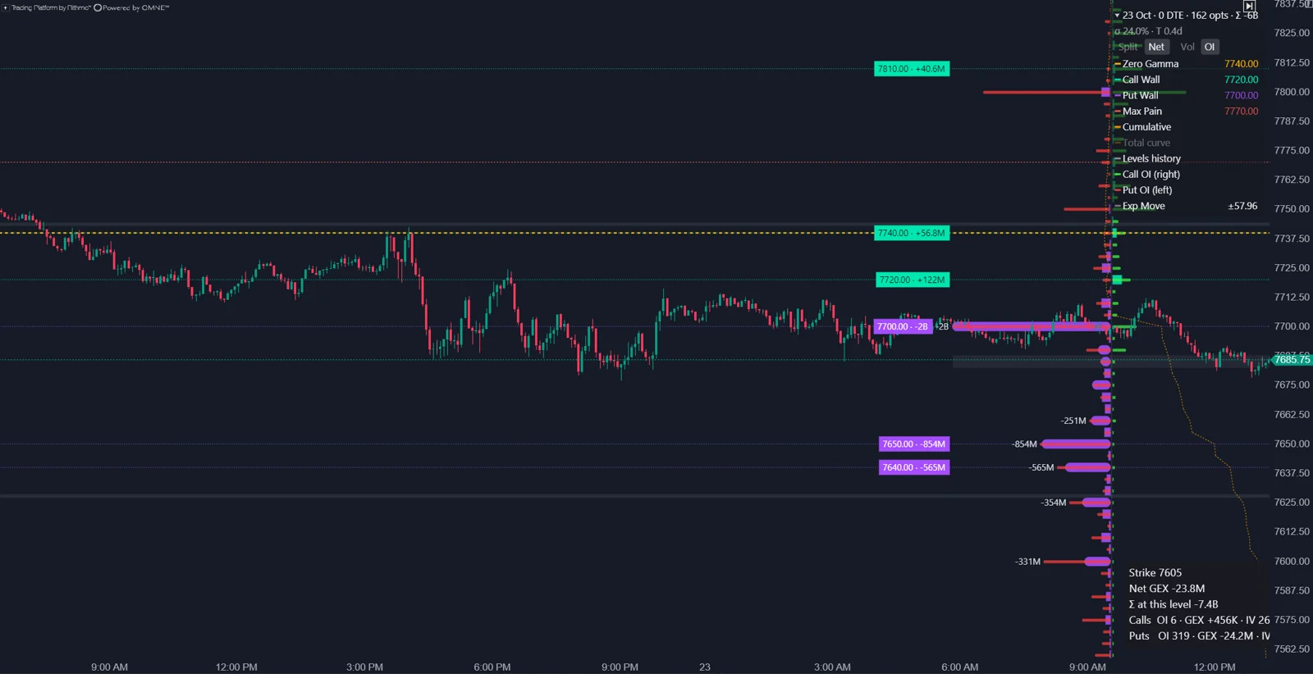
Task: Collapse the 23 Oct options panel triangle
Action: pyautogui.click(x=1117, y=16)
